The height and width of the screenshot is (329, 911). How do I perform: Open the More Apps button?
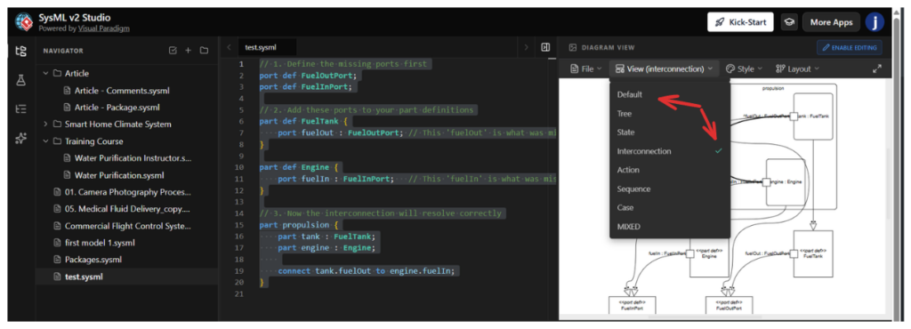point(831,22)
